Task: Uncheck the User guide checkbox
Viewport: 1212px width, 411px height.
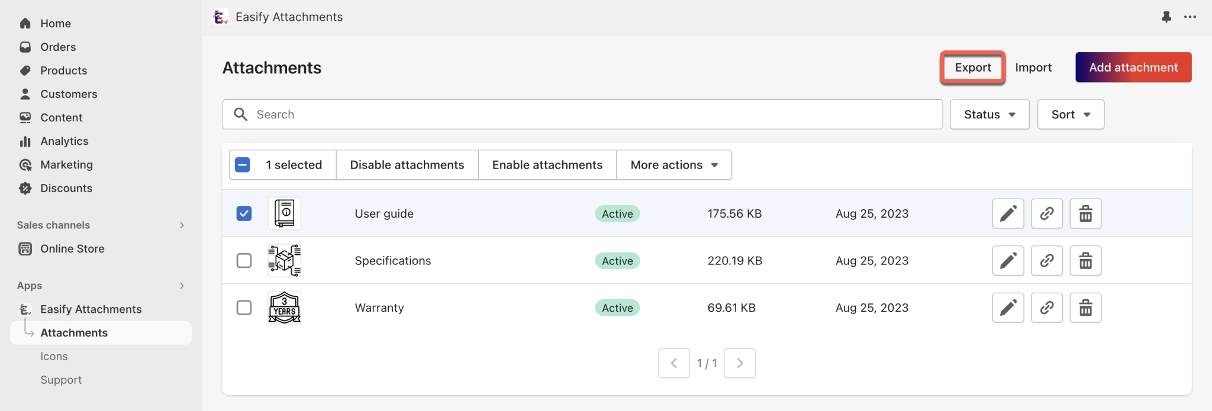Action: [244, 213]
